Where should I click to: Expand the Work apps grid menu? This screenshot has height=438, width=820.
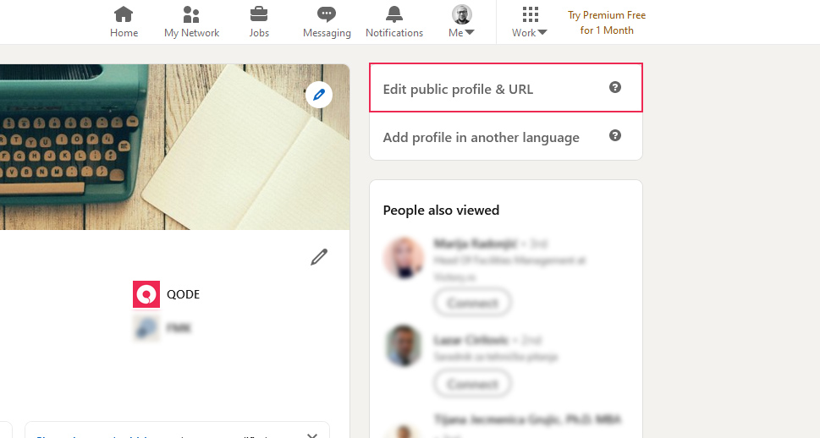tap(530, 22)
